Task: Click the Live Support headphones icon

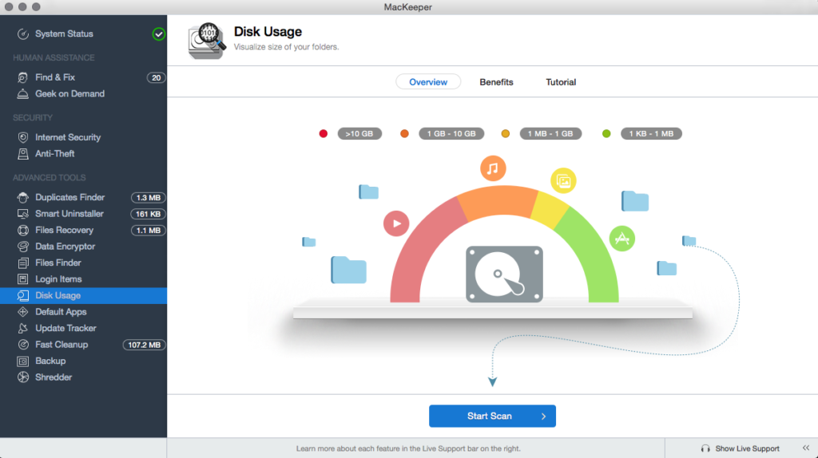Action: [705, 448]
